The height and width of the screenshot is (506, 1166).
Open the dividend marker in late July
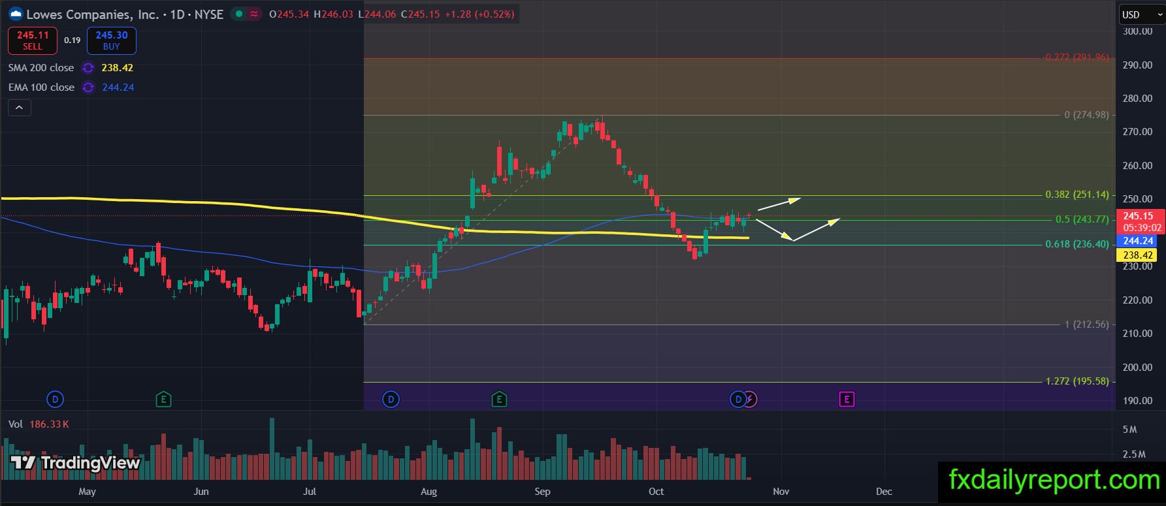tap(391, 399)
